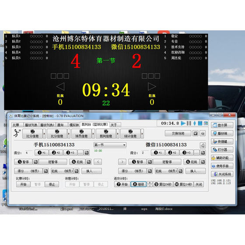This screenshot has height=245, width=245.
Task: Click the 球员信息 display button
Action: (81, 133)
